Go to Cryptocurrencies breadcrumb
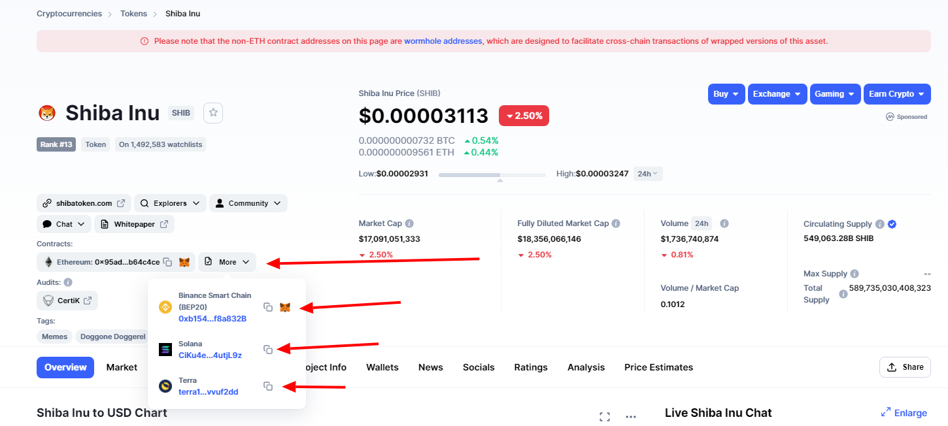This screenshot has height=426, width=948. pyautogui.click(x=69, y=14)
